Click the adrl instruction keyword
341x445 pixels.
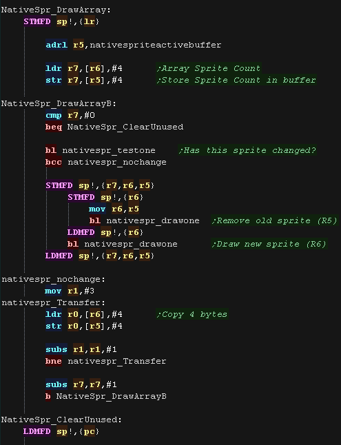click(56, 45)
